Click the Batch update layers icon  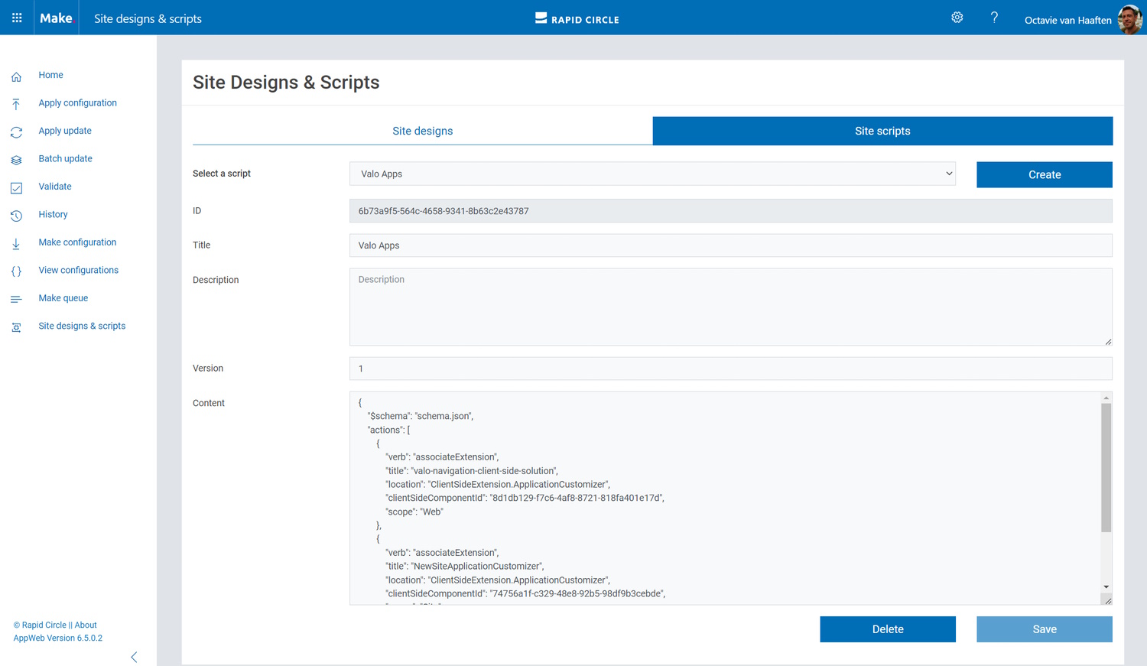coord(16,160)
